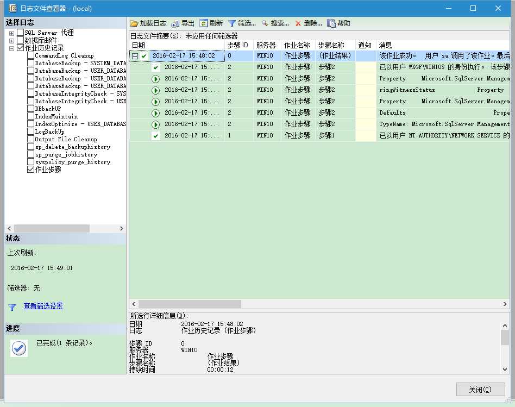
Task: Check the syspolicy_purge_history checkbox
Action: [30, 161]
